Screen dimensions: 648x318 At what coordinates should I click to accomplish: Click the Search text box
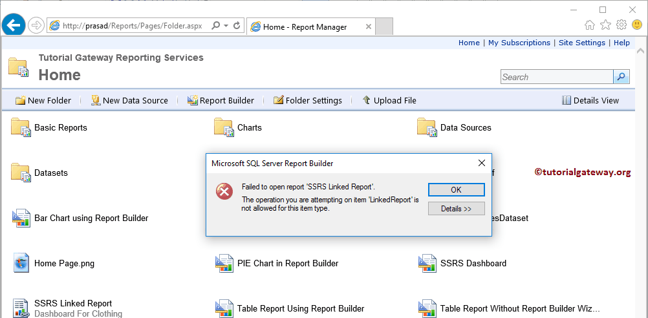[557, 77]
